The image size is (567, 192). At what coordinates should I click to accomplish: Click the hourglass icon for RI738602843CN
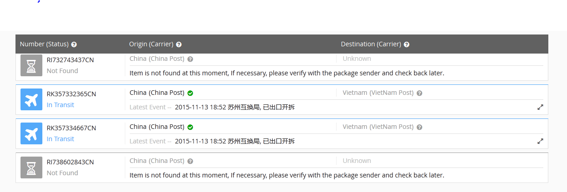pos(31,167)
